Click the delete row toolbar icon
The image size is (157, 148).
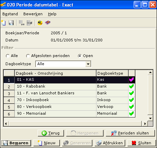click(29, 23)
